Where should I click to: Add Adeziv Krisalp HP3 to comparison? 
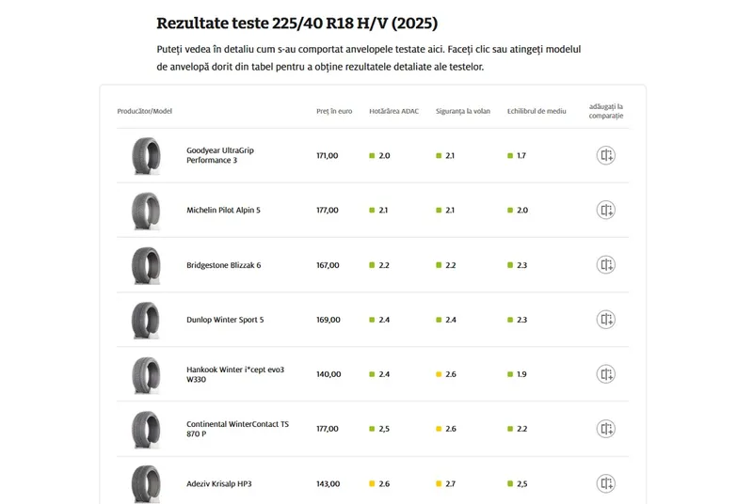pyautogui.click(x=606, y=483)
